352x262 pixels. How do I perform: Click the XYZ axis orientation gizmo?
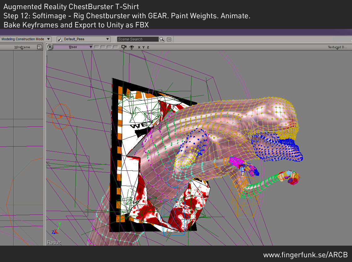point(56,229)
